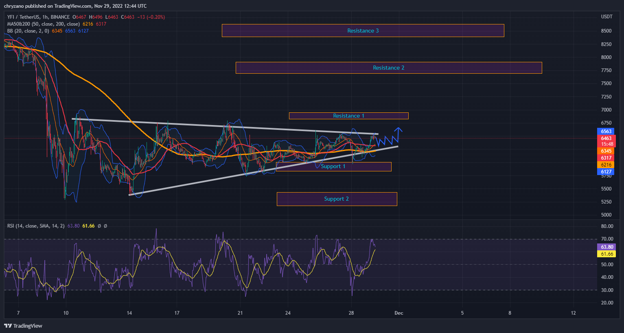Viewport: 624px width, 333px height.
Task: Click the Dec label on the time axis
Action: (x=399, y=313)
